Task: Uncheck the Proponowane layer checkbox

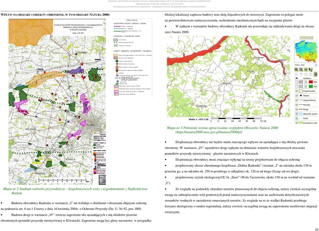Action: pos(297,91)
